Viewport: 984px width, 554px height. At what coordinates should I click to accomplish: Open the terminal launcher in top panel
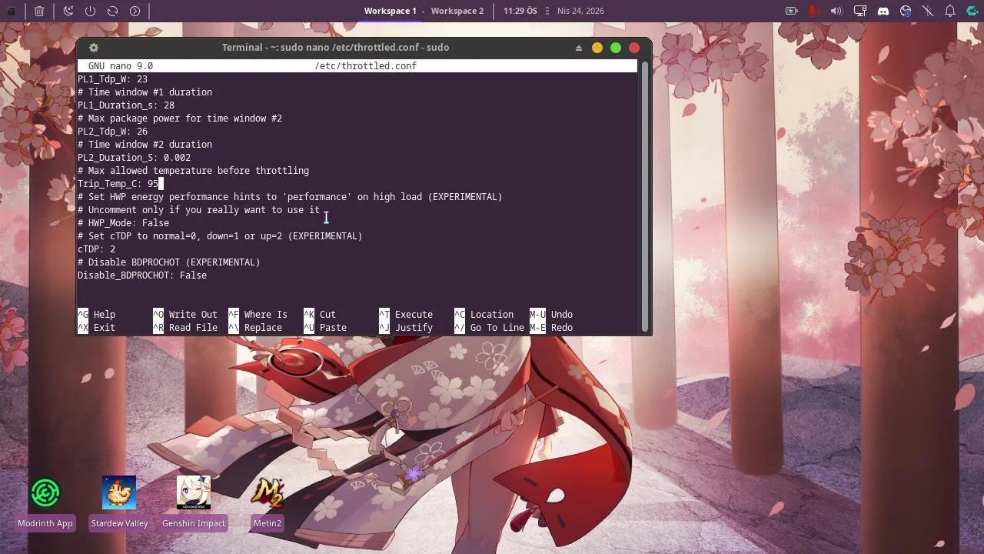(11, 11)
